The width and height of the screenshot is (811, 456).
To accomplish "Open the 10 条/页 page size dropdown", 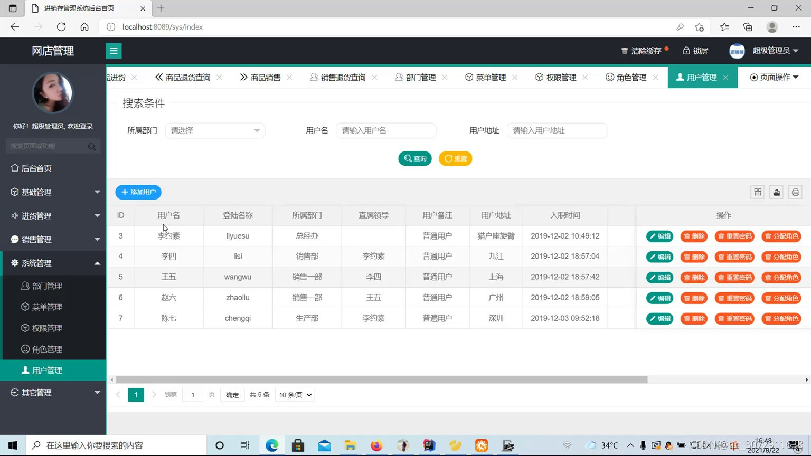I will point(295,395).
